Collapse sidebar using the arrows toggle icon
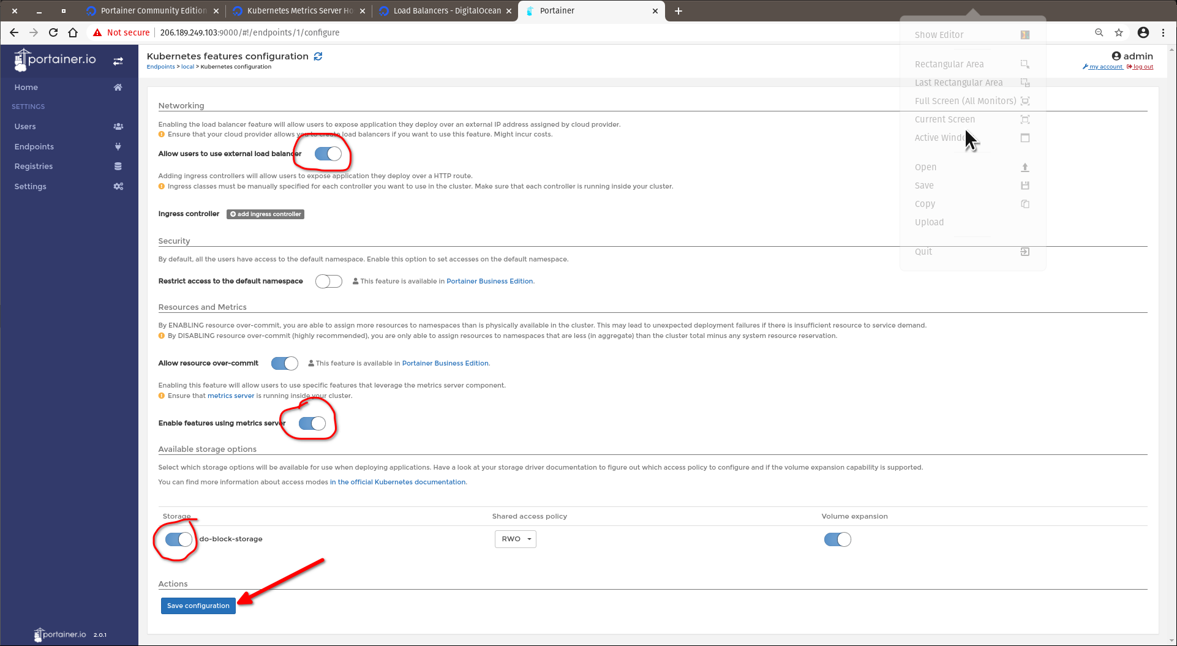Screen dimensions: 1177x646 (118, 61)
